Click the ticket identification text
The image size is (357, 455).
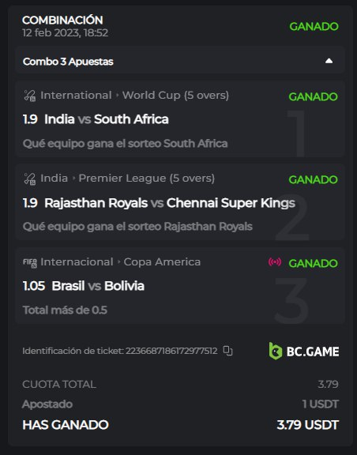(x=119, y=351)
